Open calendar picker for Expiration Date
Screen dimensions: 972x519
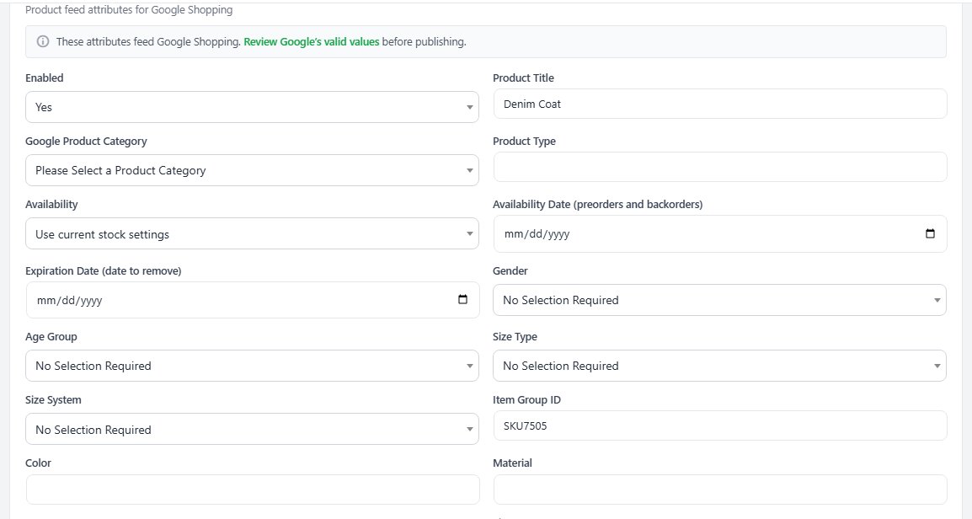click(x=462, y=299)
